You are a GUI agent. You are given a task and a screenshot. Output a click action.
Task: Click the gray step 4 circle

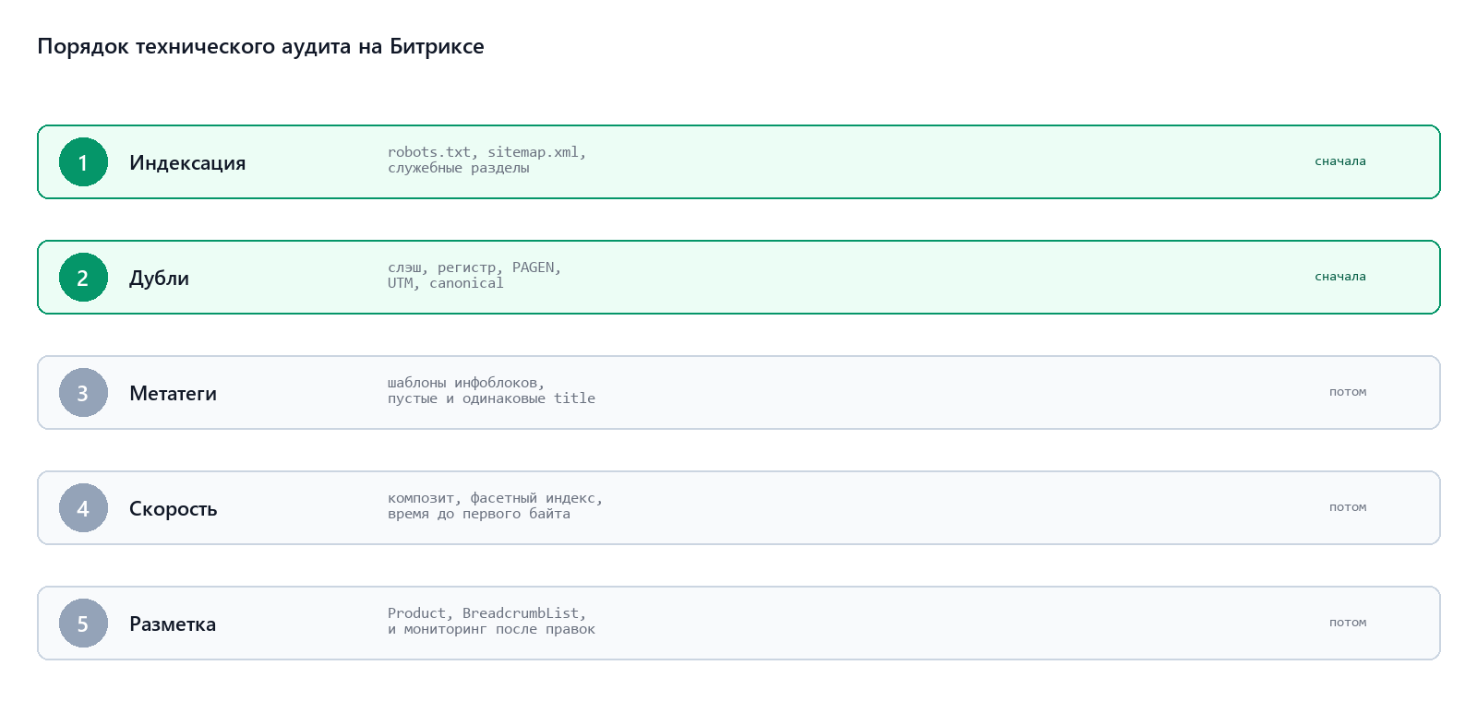[83, 508]
